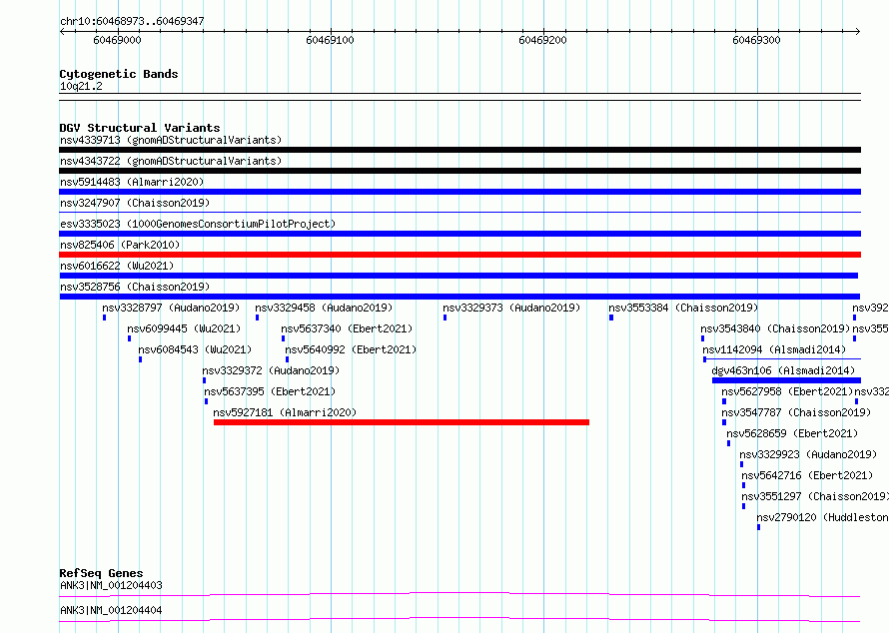This screenshot has height=633, width=889.
Task: Click the red nsv5927181 Almarri2020 bar
Action: click(x=402, y=422)
